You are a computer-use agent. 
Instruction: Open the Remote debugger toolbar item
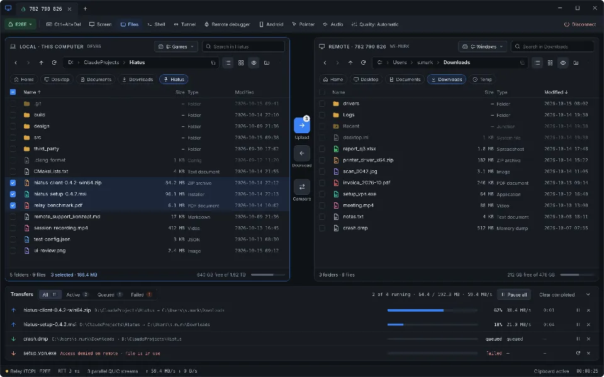(x=227, y=25)
